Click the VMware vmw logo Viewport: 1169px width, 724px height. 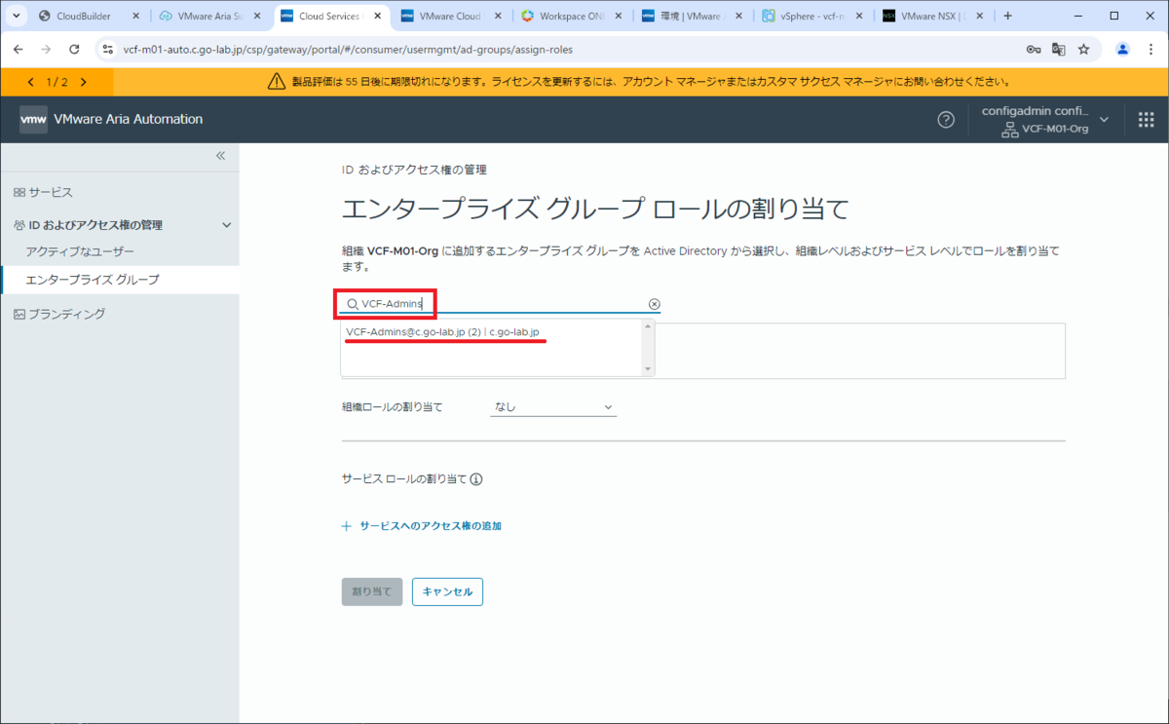tap(33, 119)
